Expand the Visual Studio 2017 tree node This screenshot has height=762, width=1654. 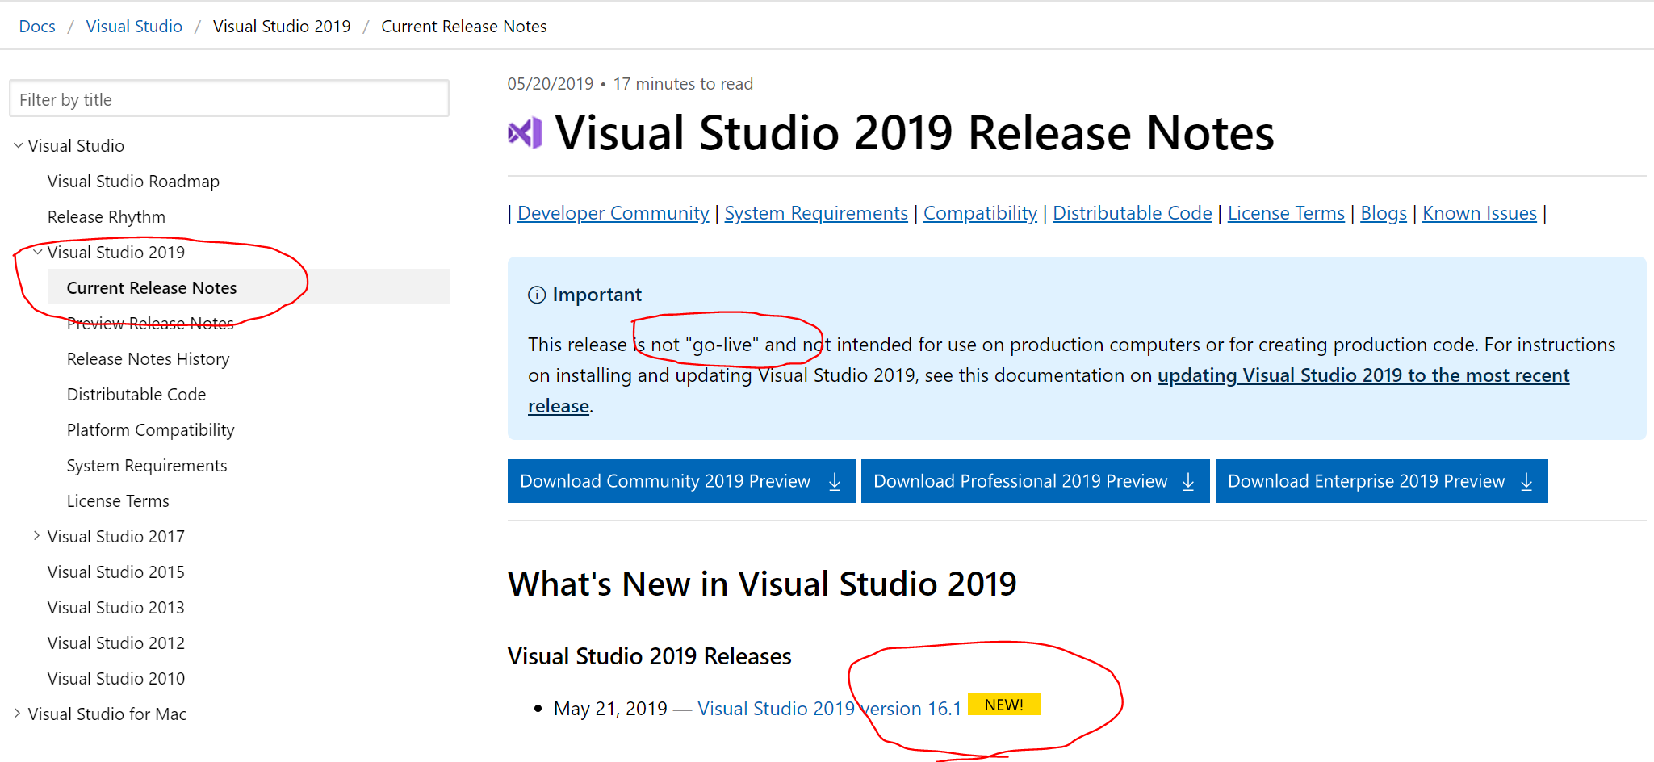[x=37, y=536]
